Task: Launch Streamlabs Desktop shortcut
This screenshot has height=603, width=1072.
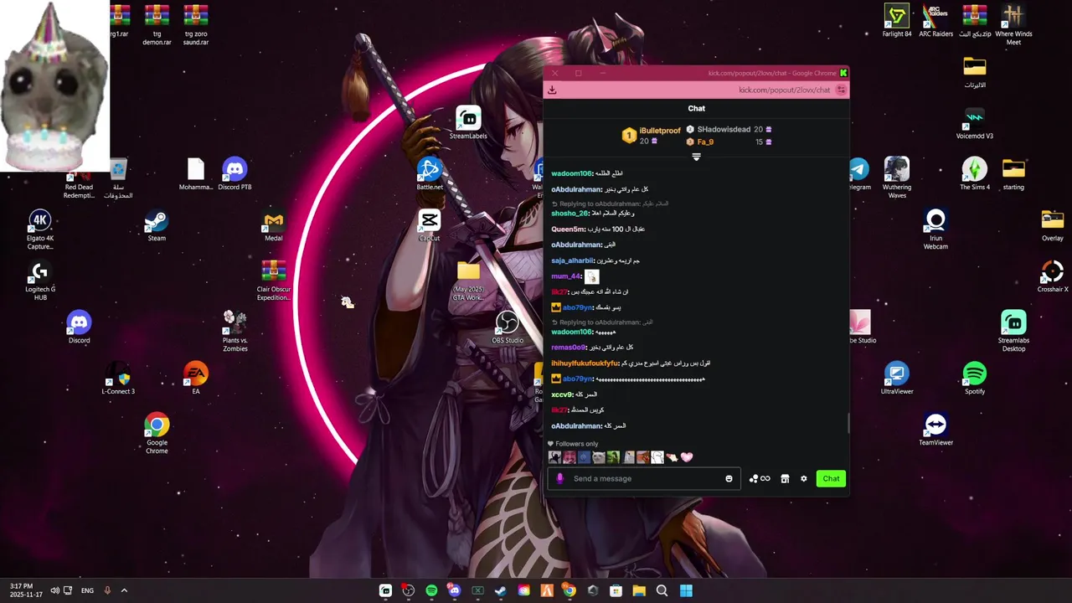Action: point(1013,332)
